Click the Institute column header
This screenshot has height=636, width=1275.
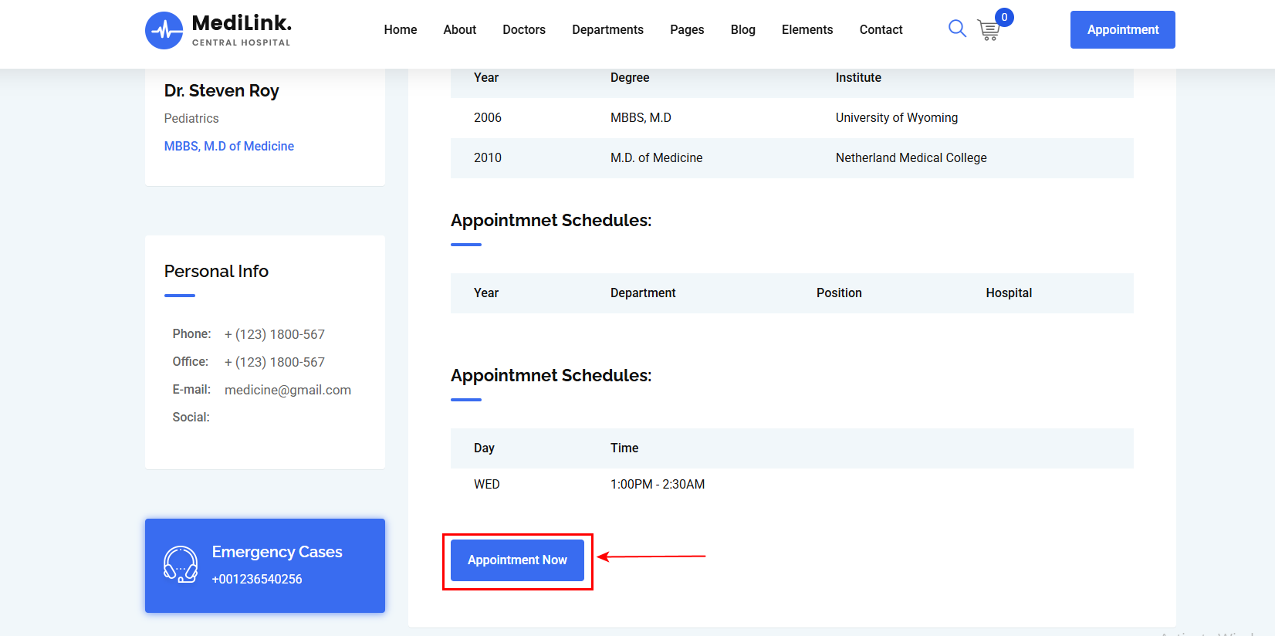858,77
